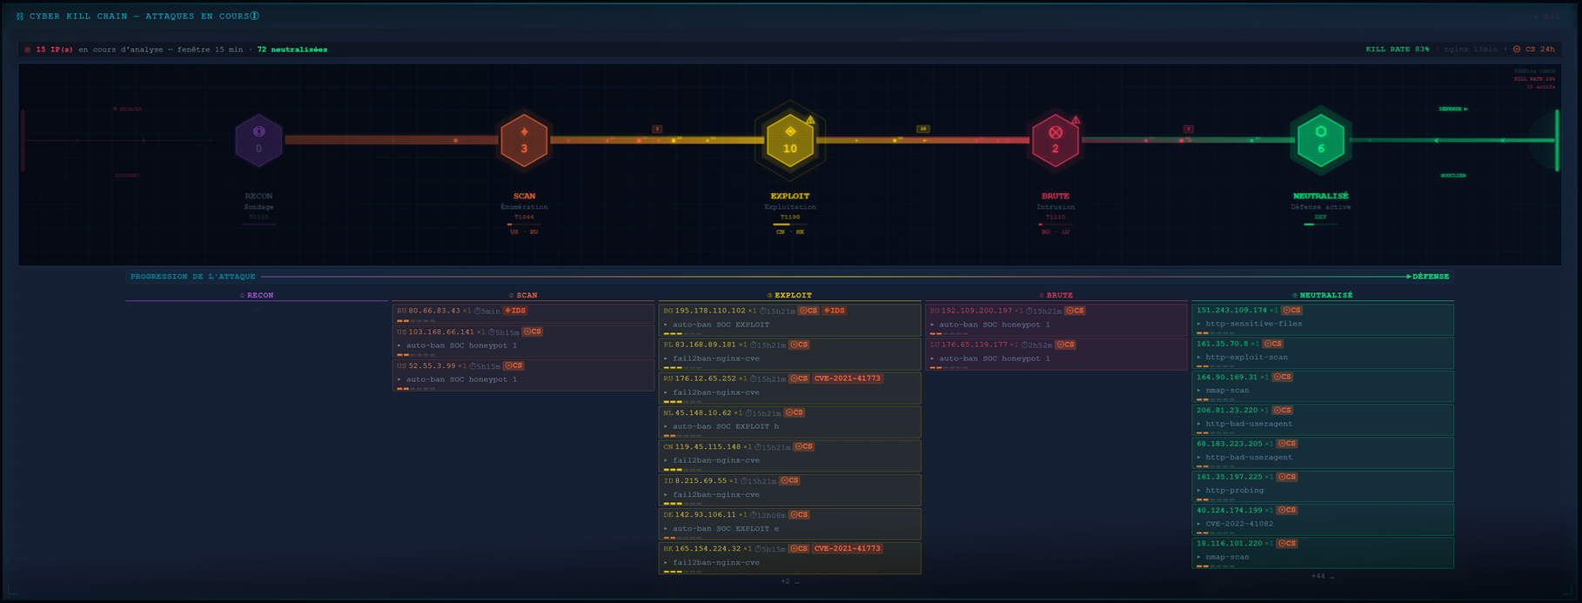Click the IP address 119.45.115.148

point(707,446)
